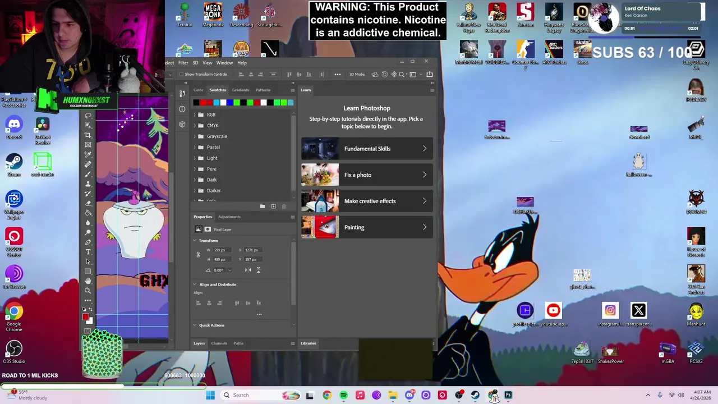
Task: Create new swatch group folder icon
Action: pos(263,206)
